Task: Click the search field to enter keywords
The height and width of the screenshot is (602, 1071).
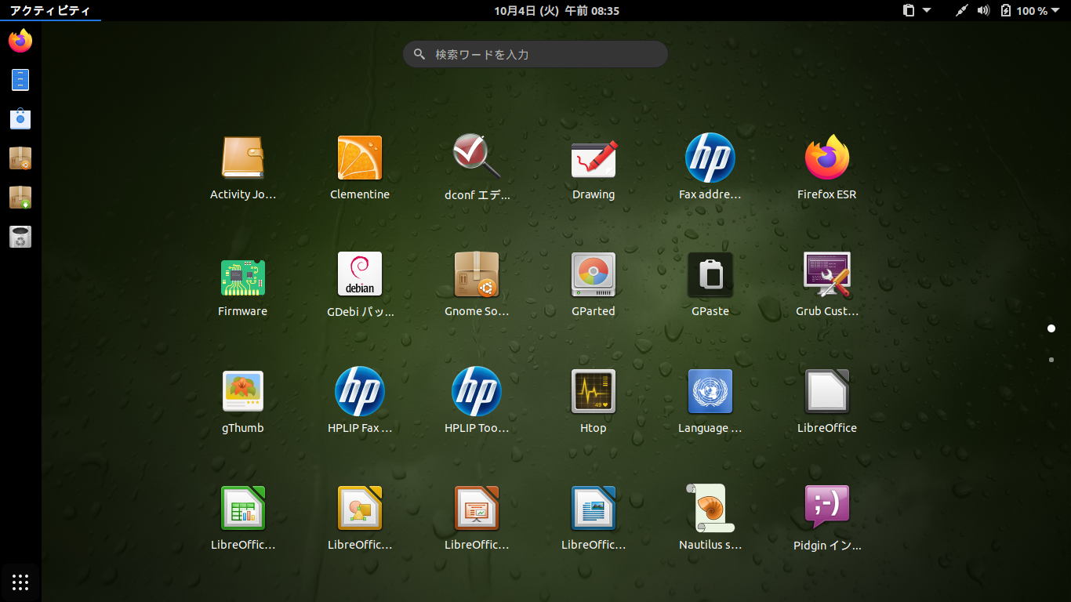Action: (x=535, y=54)
